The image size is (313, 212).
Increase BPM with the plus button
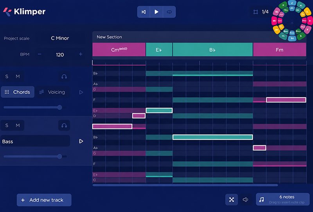coord(81,54)
